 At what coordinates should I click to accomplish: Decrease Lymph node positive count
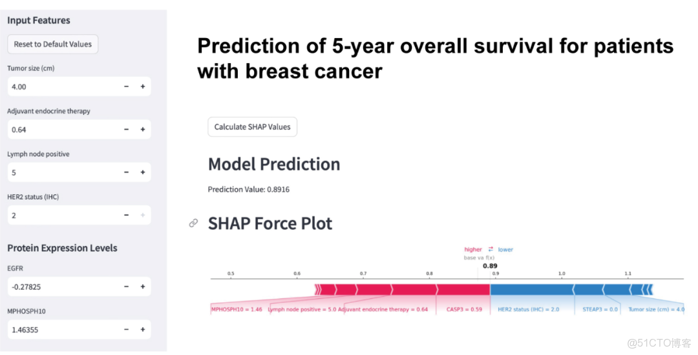point(126,172)
